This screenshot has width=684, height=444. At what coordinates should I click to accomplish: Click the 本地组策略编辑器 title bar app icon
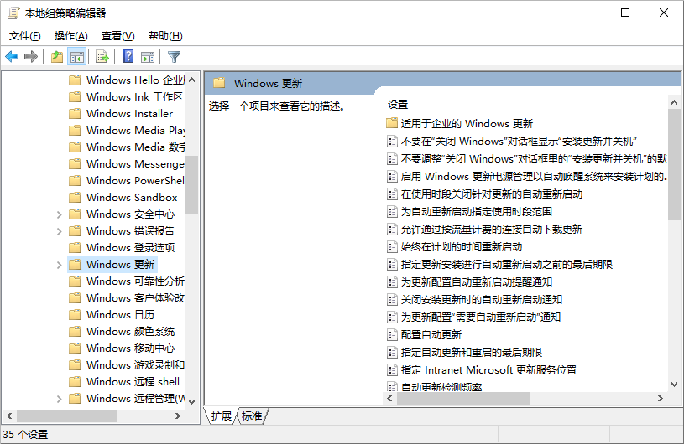click(x=14, y=13)
